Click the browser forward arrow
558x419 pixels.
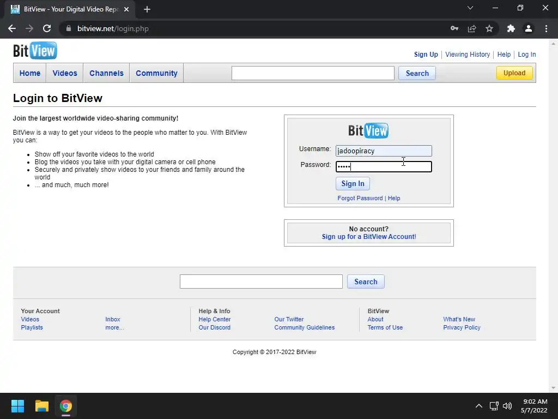coord(29,28)
